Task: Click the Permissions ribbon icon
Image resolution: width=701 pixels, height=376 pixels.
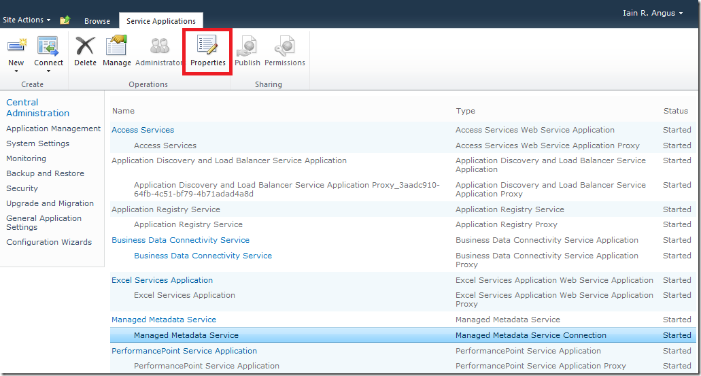Action: (x=285, y=46)
